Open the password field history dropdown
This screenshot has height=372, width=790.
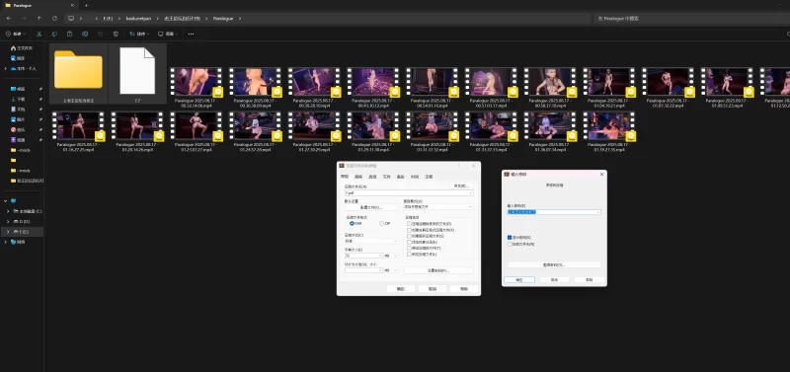click(x=598, y=212)
